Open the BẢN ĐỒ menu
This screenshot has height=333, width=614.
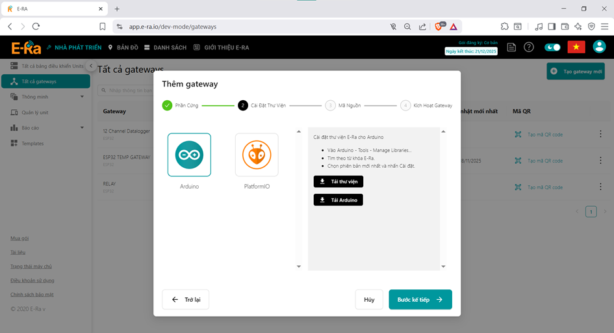click(x=123, y=47)
